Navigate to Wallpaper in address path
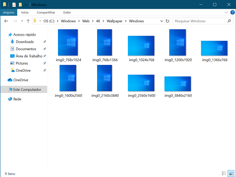The height and width of the screenshot is (177, 236). coord(115,21)
